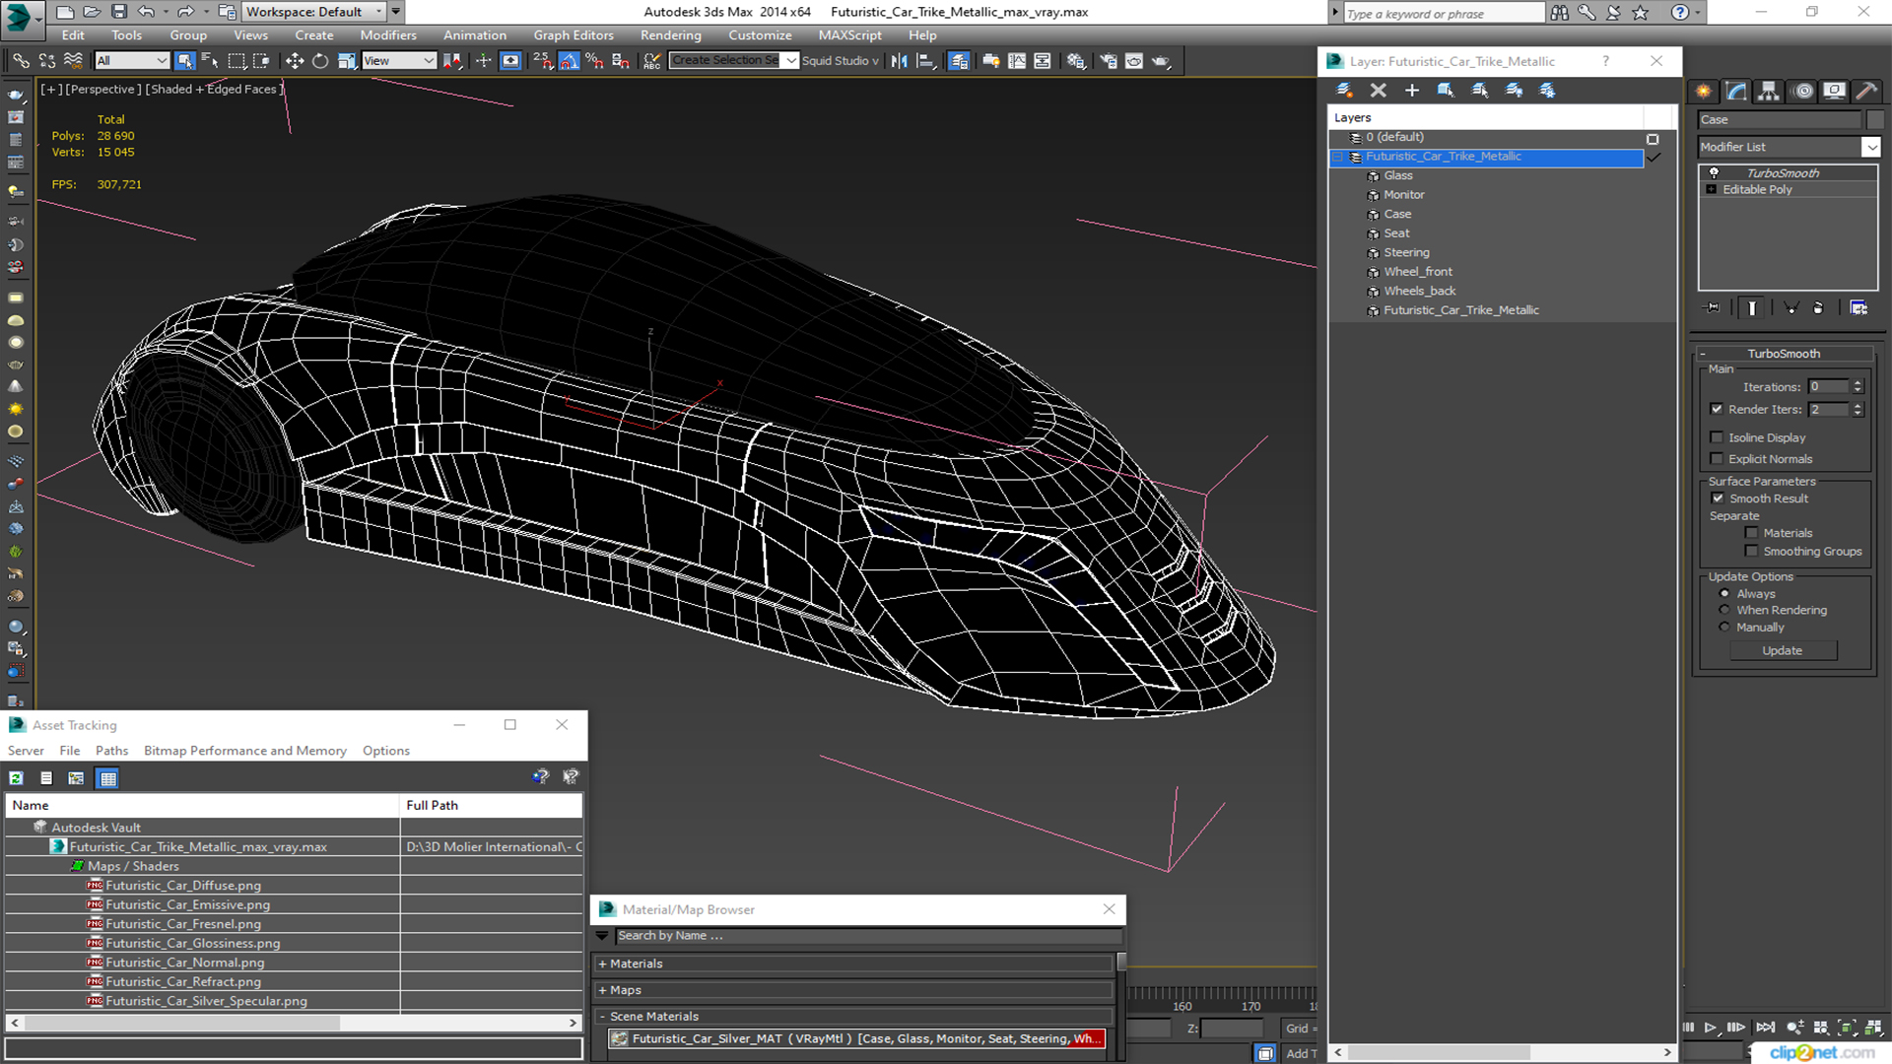Open the Modifier List dropdown
The width and height of the screenshot is (1892, 1064).
coord(1870,147)
